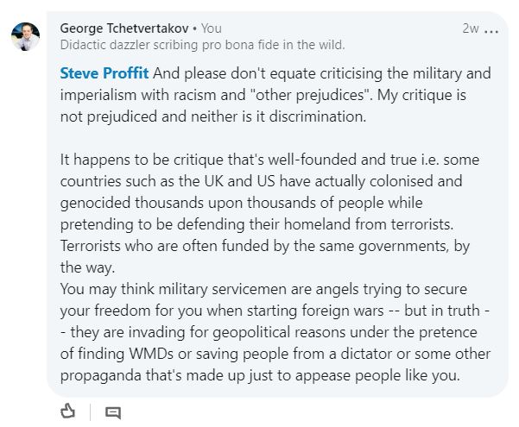Viewport: 519px width, 427px height.
Task: Click the word "geopolitical" in the comment
Action: tap(251, 332)
